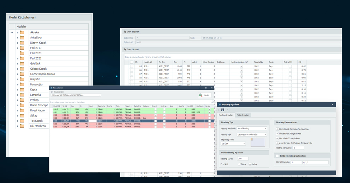
Task: Click the Nesting Süresi field showing 200
Action: point(243,159)
